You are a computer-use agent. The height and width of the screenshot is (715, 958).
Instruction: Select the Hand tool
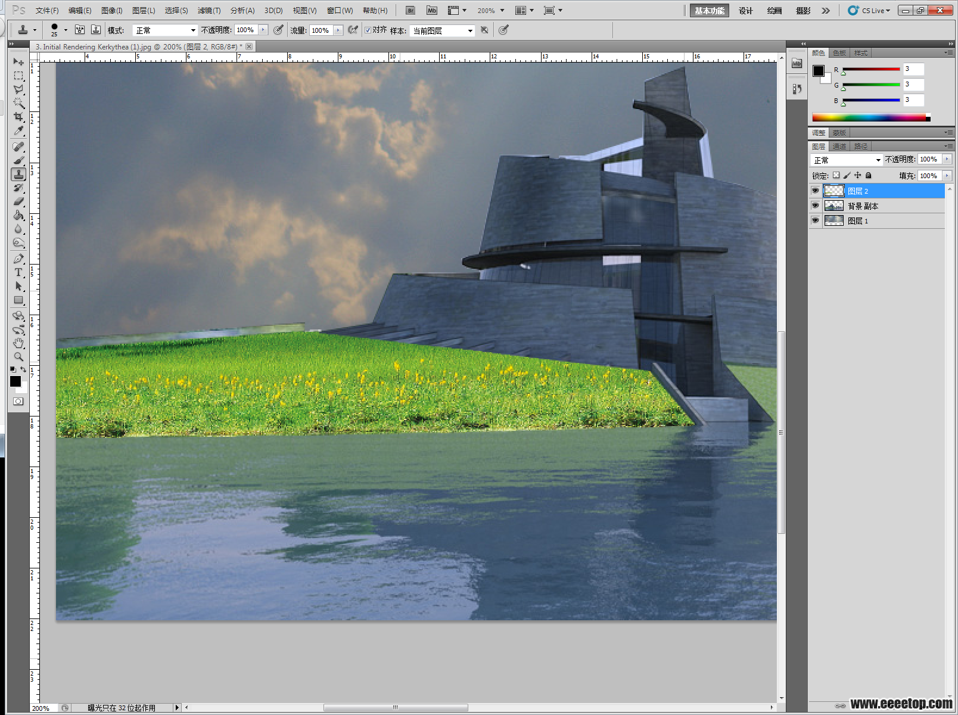click(x=18, y=343)
